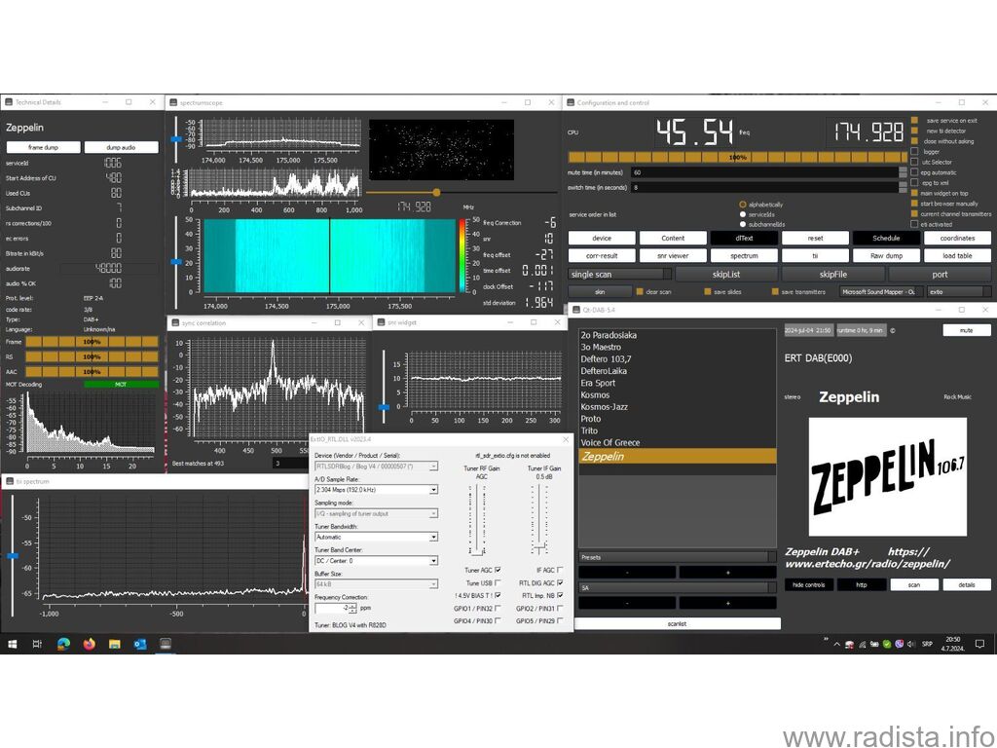The height and width of the screenshot is (748, 997).
Task: Open Outlook from the taskbar
Action: click(x=140, y=644)
